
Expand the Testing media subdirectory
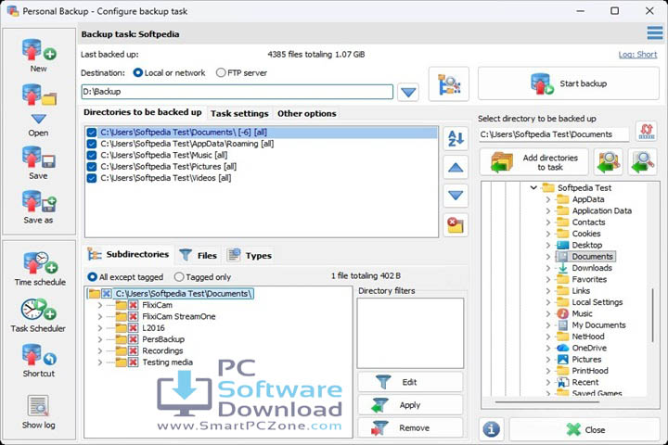[99, 362]
